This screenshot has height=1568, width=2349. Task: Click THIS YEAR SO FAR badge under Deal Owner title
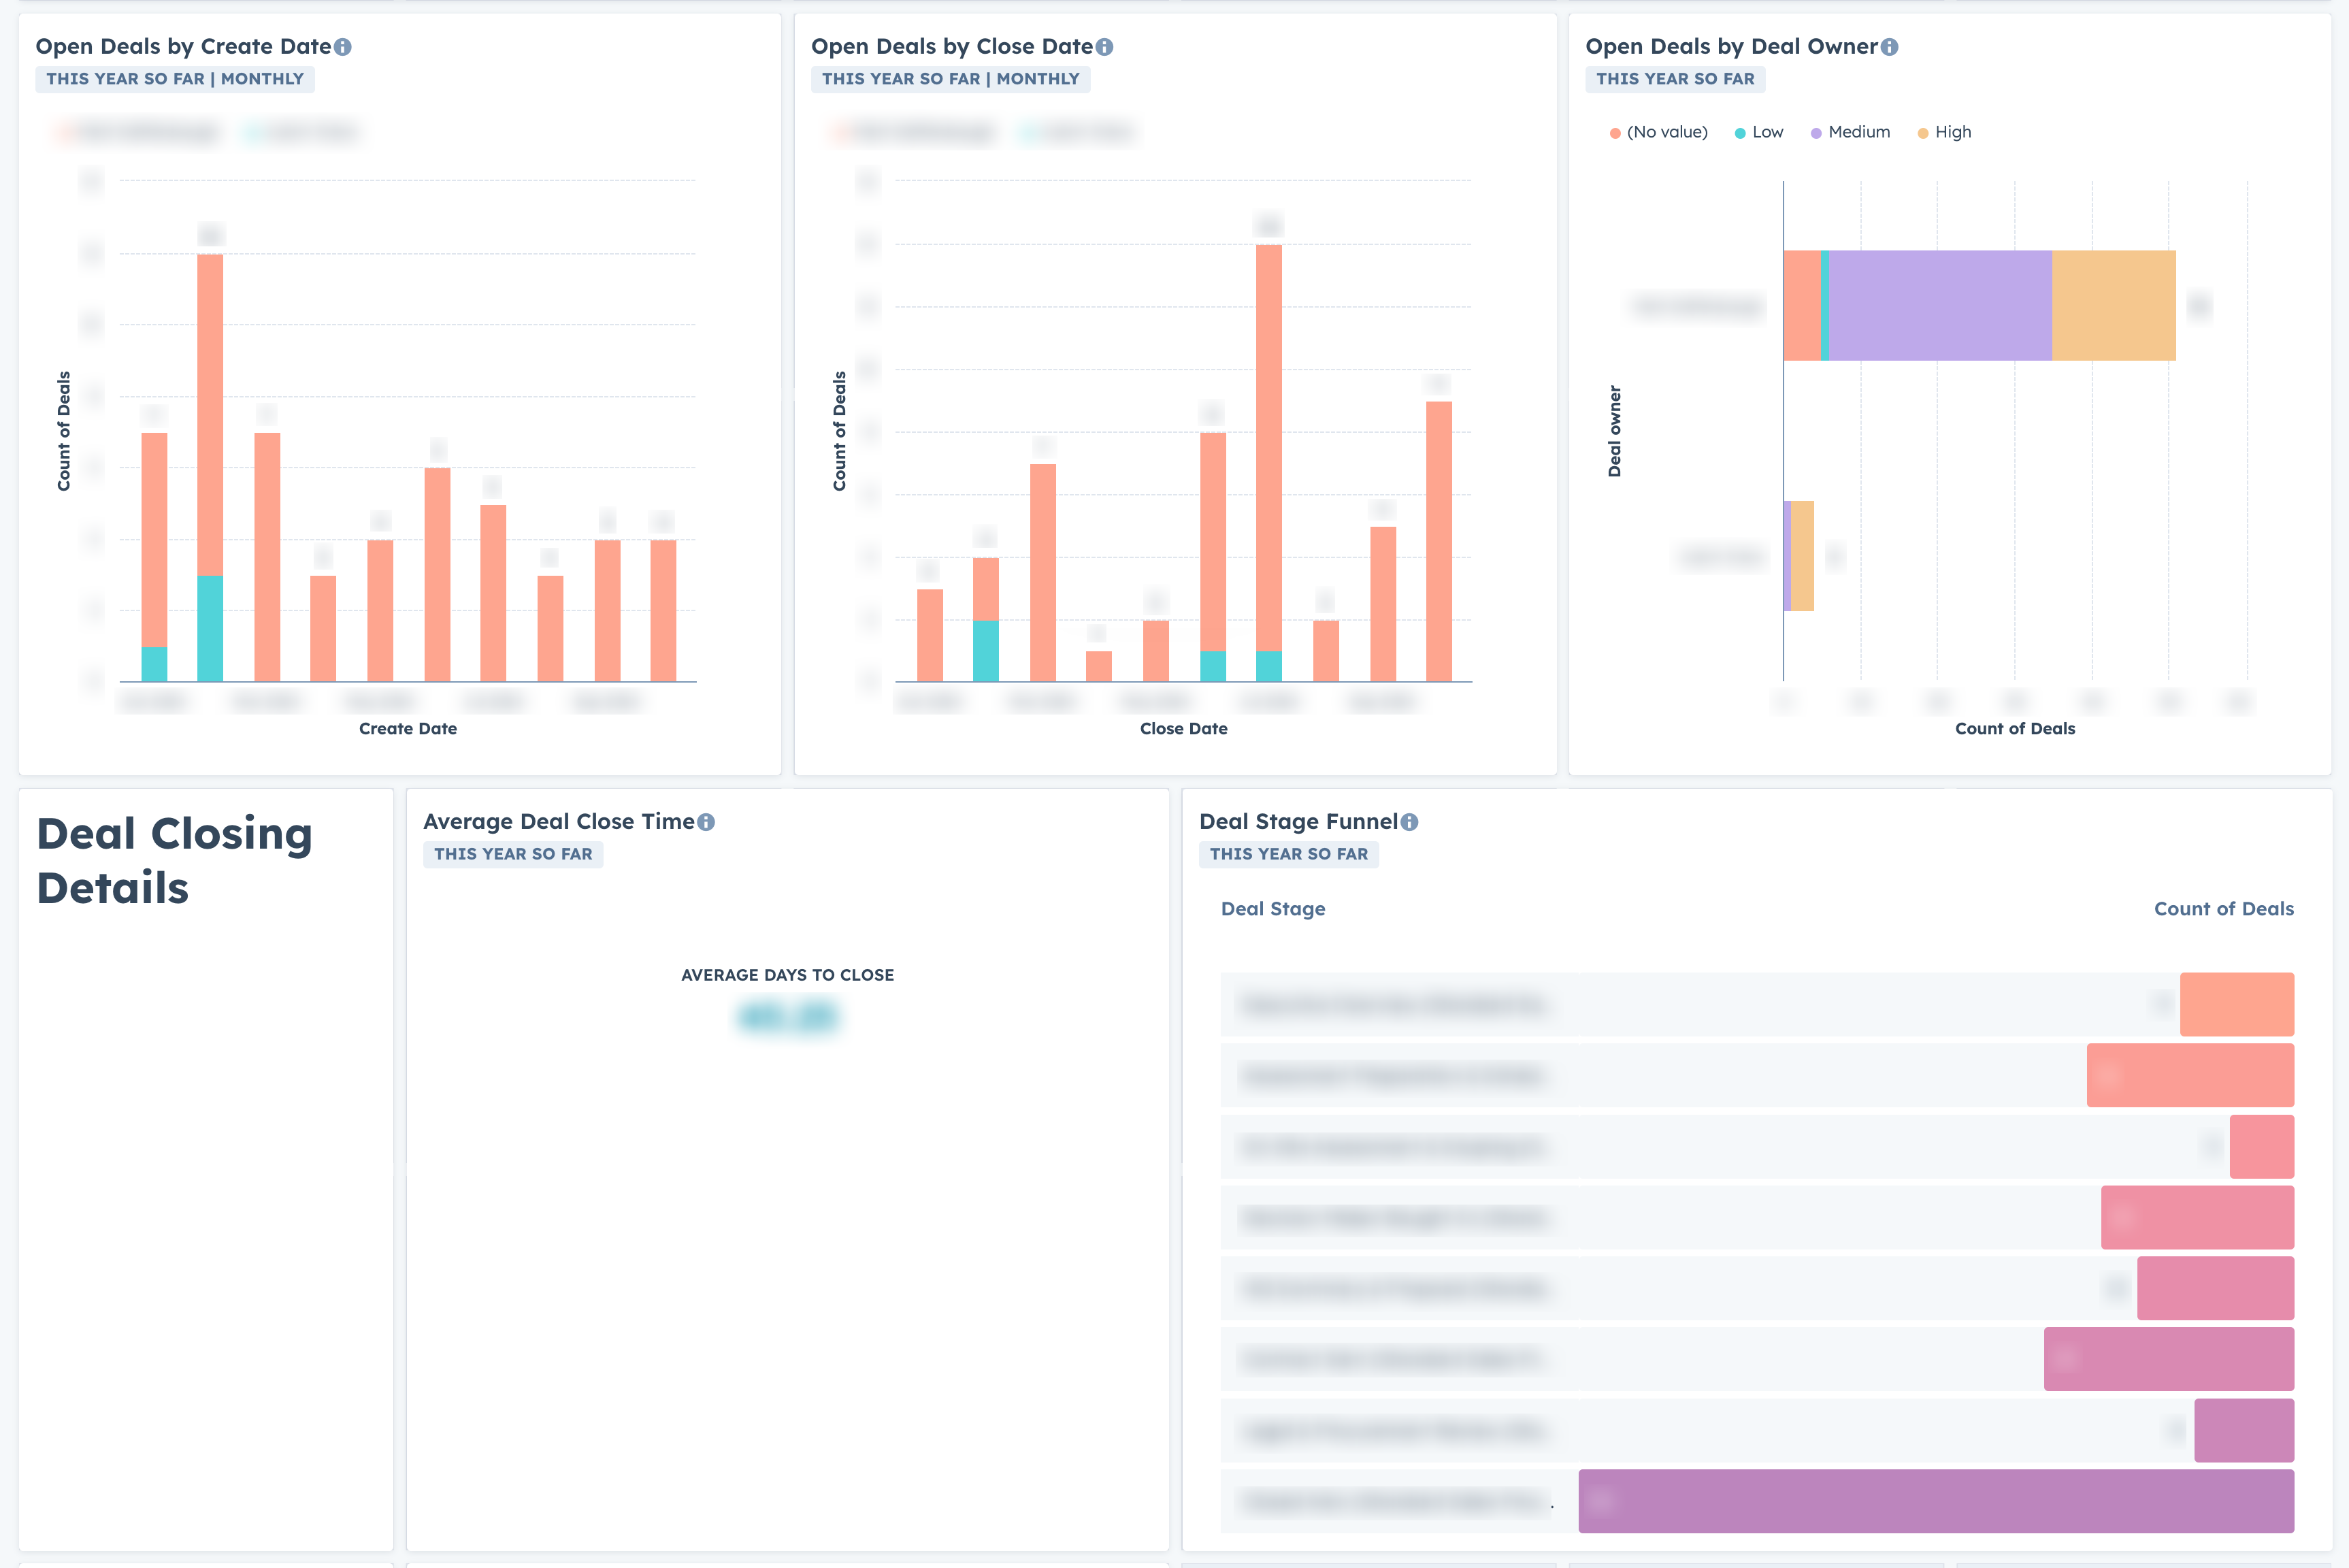[x=1675, y=79]
